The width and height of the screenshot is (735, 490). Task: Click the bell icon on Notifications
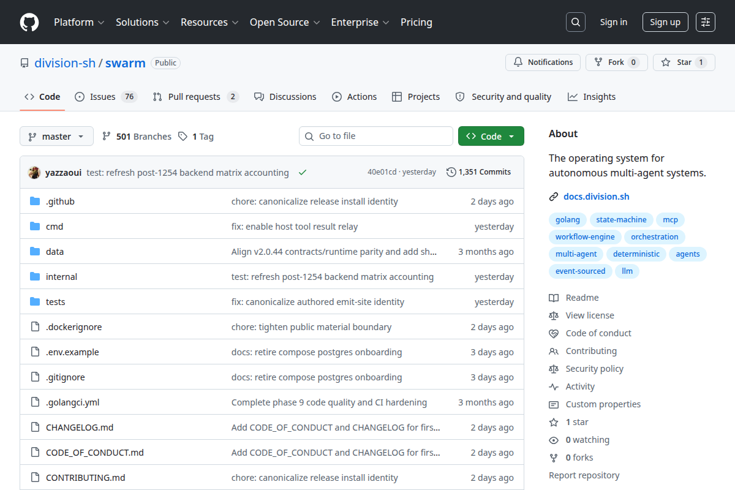518,62
